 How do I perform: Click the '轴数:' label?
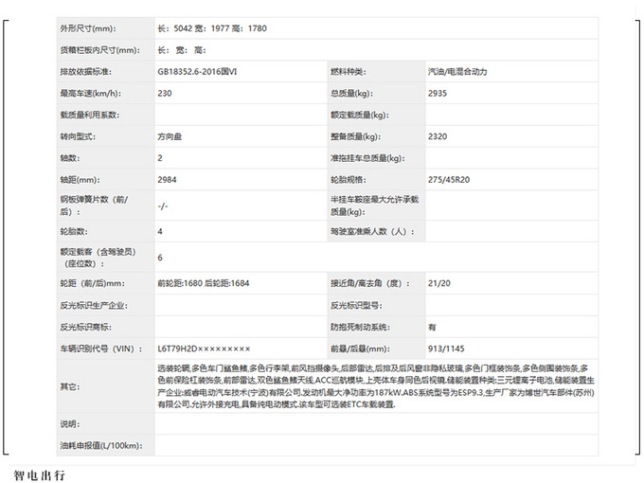[x=70, y=158]
